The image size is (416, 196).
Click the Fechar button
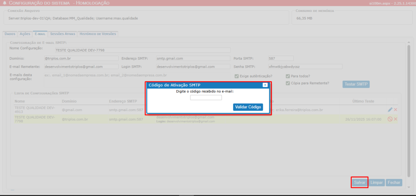click(x=394, y=183)
